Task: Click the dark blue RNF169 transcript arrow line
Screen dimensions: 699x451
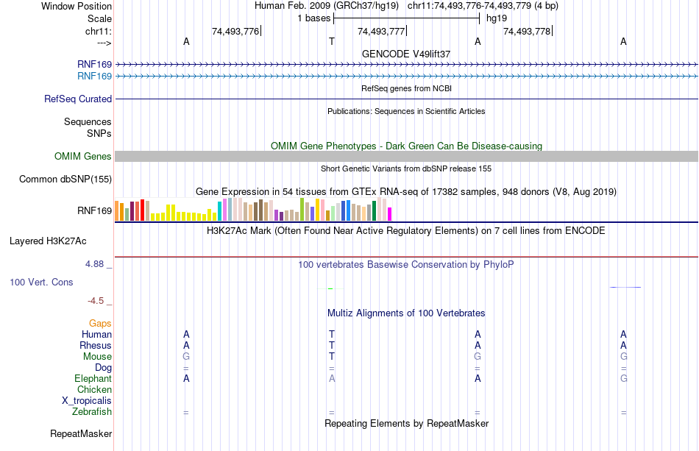Action: click(407, 65)
